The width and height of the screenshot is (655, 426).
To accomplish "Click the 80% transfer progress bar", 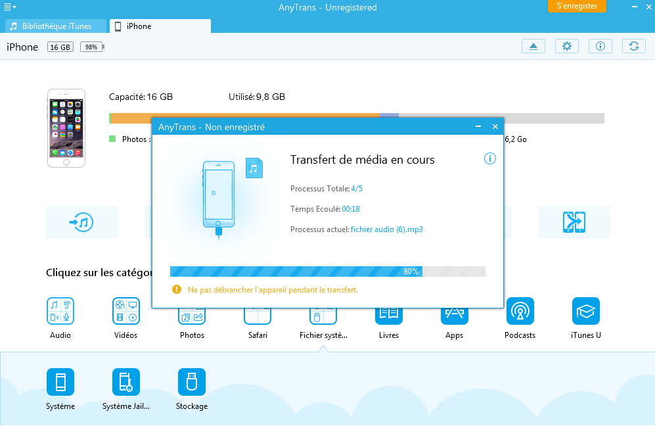I will click(327, 272).
